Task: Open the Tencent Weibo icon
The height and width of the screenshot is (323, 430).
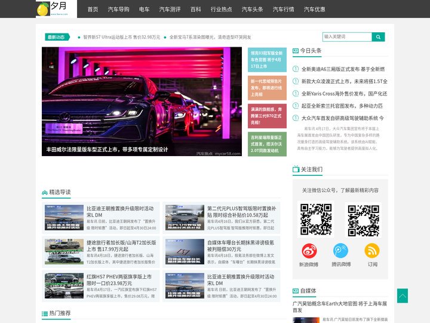Action: pos(340,251)
